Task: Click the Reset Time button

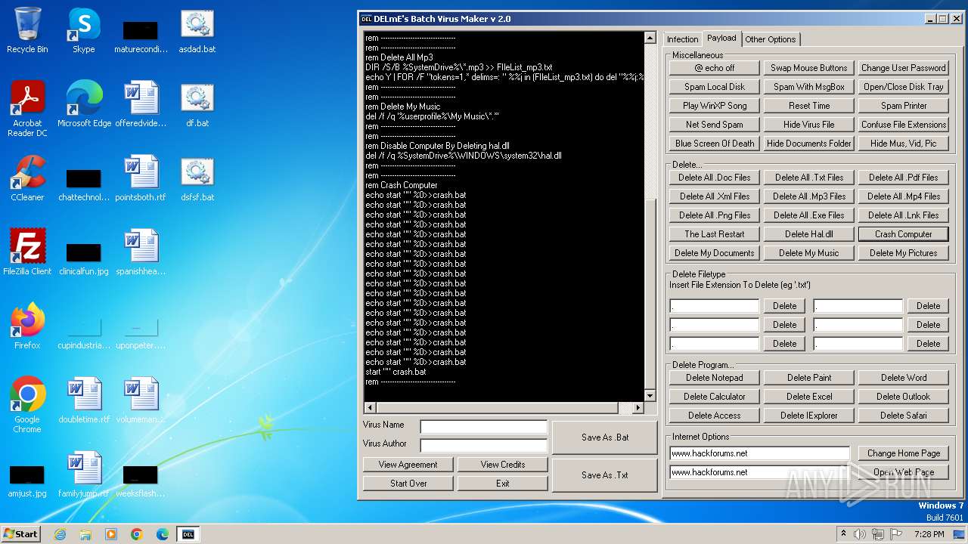Action: [x=809, y=106]
